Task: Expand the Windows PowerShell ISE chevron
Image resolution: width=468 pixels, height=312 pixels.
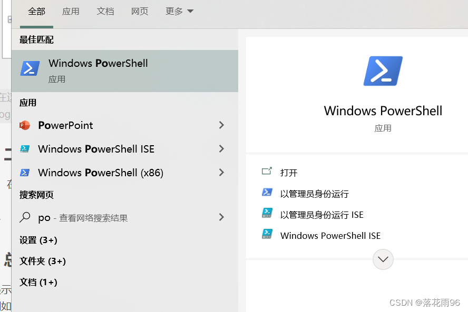Action: pos(221,149)
